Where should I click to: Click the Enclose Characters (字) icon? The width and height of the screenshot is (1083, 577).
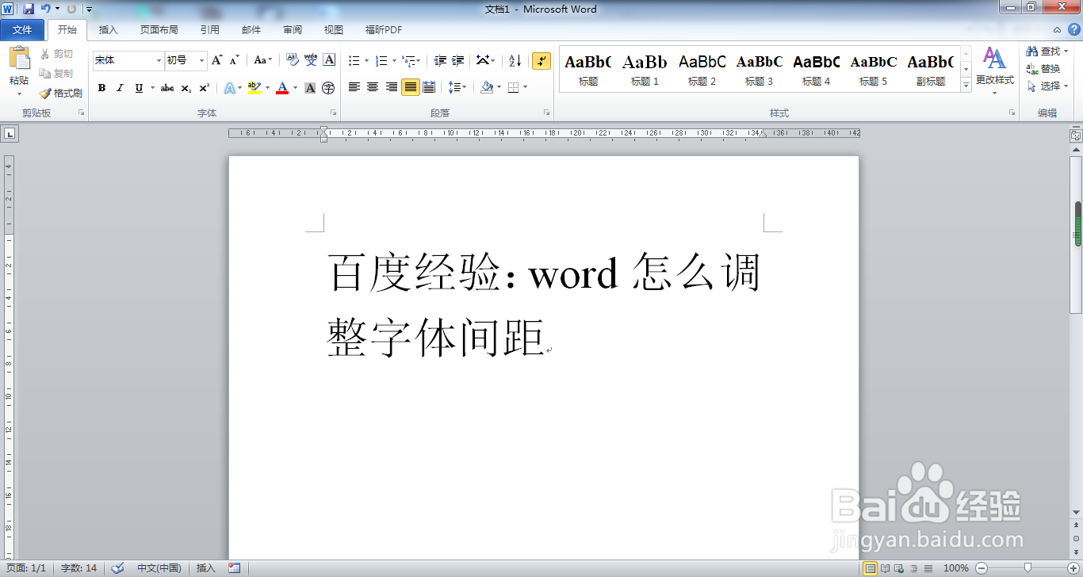click(328, 88)
